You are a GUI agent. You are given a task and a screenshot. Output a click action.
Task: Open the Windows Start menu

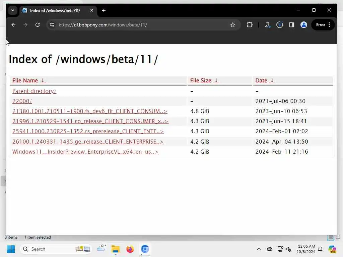click(x=11, y=249)
